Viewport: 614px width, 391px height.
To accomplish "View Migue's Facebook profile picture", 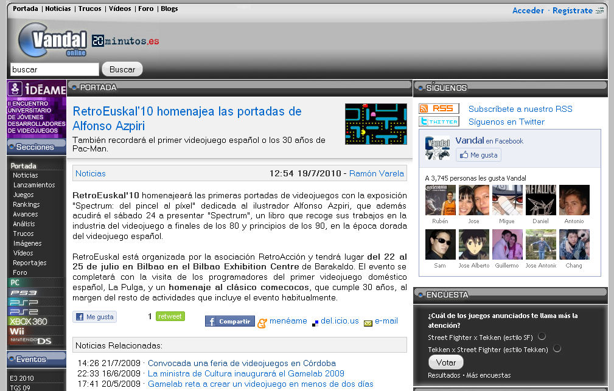I will [x=507, y=200].
